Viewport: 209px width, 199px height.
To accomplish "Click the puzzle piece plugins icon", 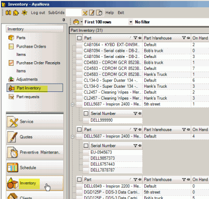I will click(x=16, y=13).
